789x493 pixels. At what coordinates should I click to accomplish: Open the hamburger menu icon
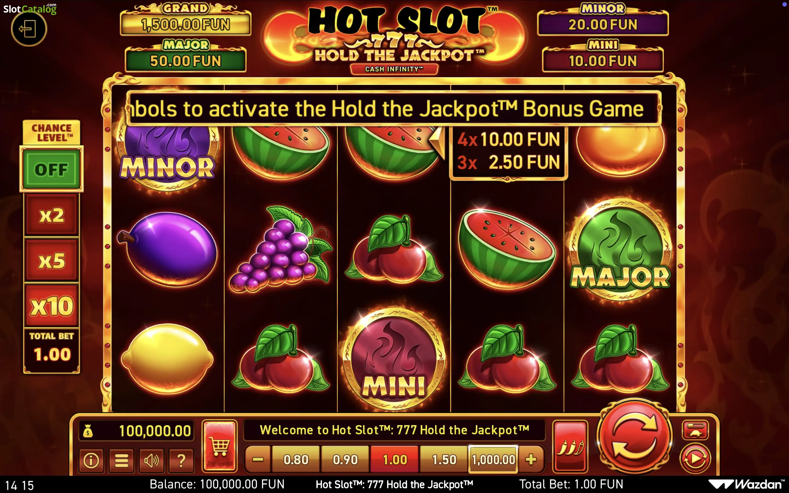121,460
